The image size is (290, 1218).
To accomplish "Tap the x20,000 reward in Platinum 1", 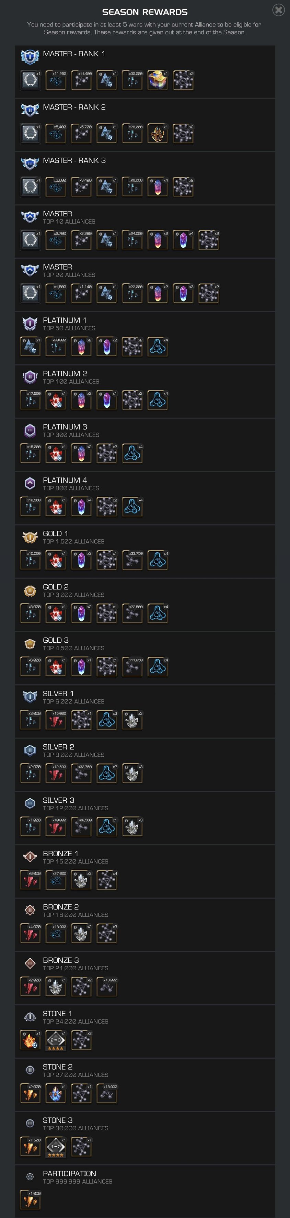I will pos(56,347).
